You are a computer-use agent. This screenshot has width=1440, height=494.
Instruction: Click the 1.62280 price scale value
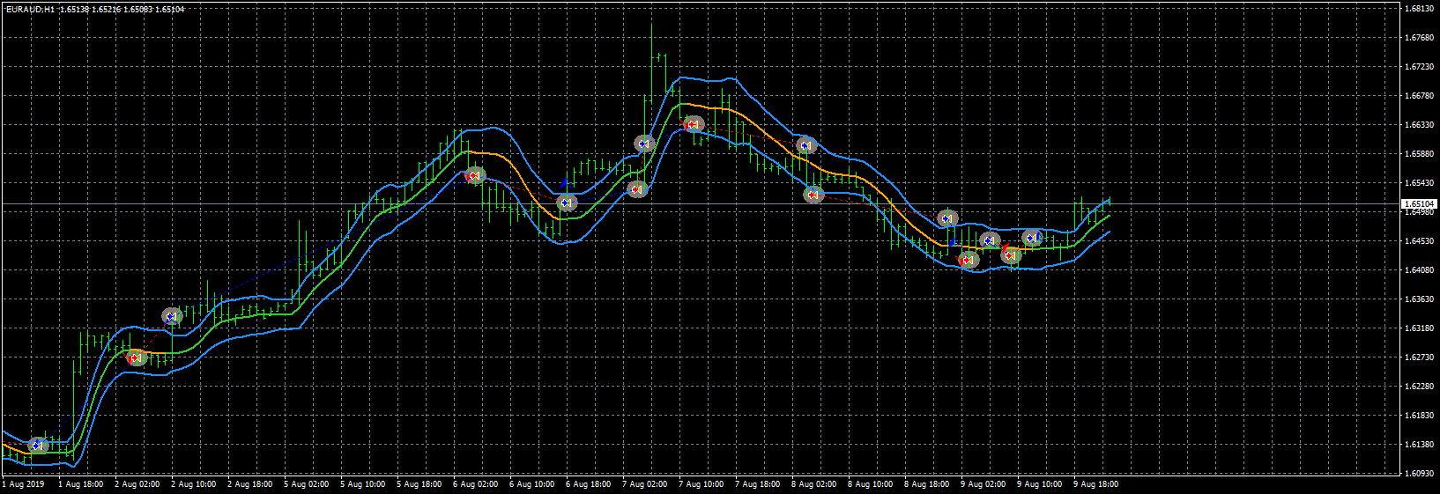(x=1419, y=387)
